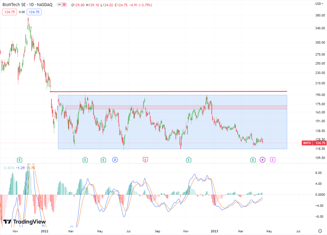Click the 151.00 price axis label
Viewport: 327px width, 235px height.
tap(320, 121)
